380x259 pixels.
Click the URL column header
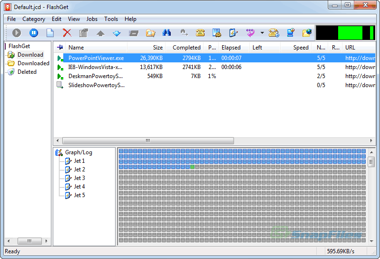359,48
